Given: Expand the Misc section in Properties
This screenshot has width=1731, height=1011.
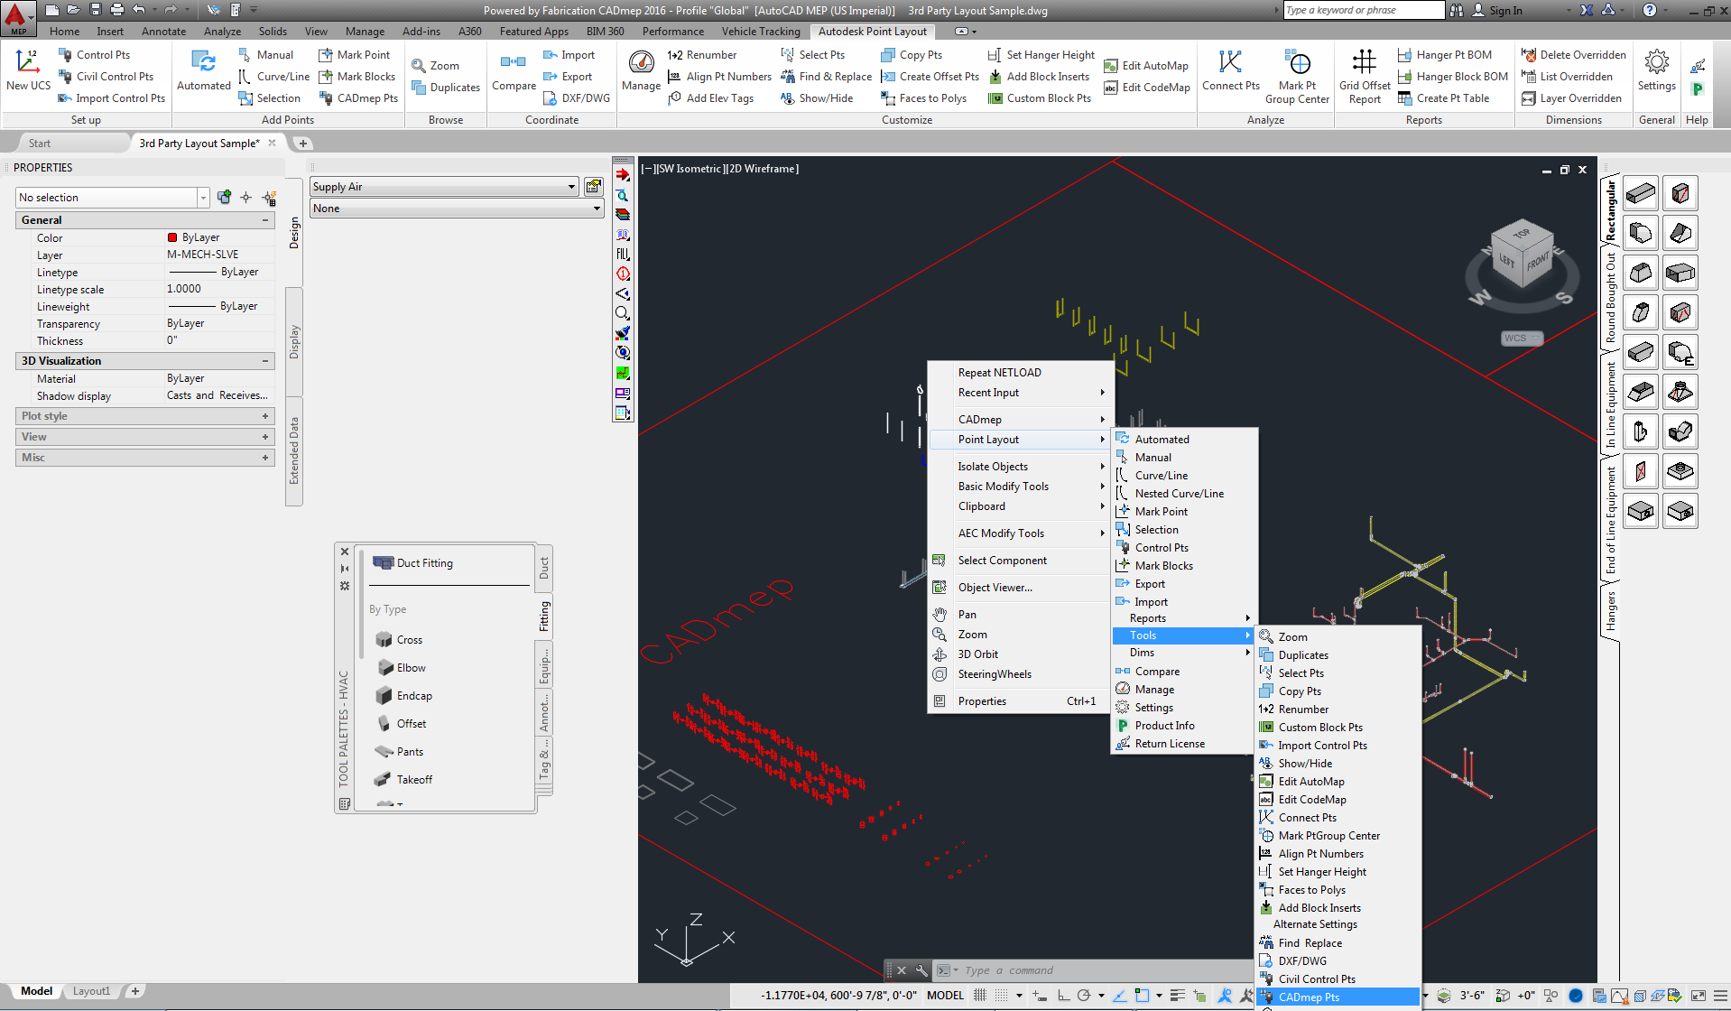Looking at the screenshot, I should point(263,457).
